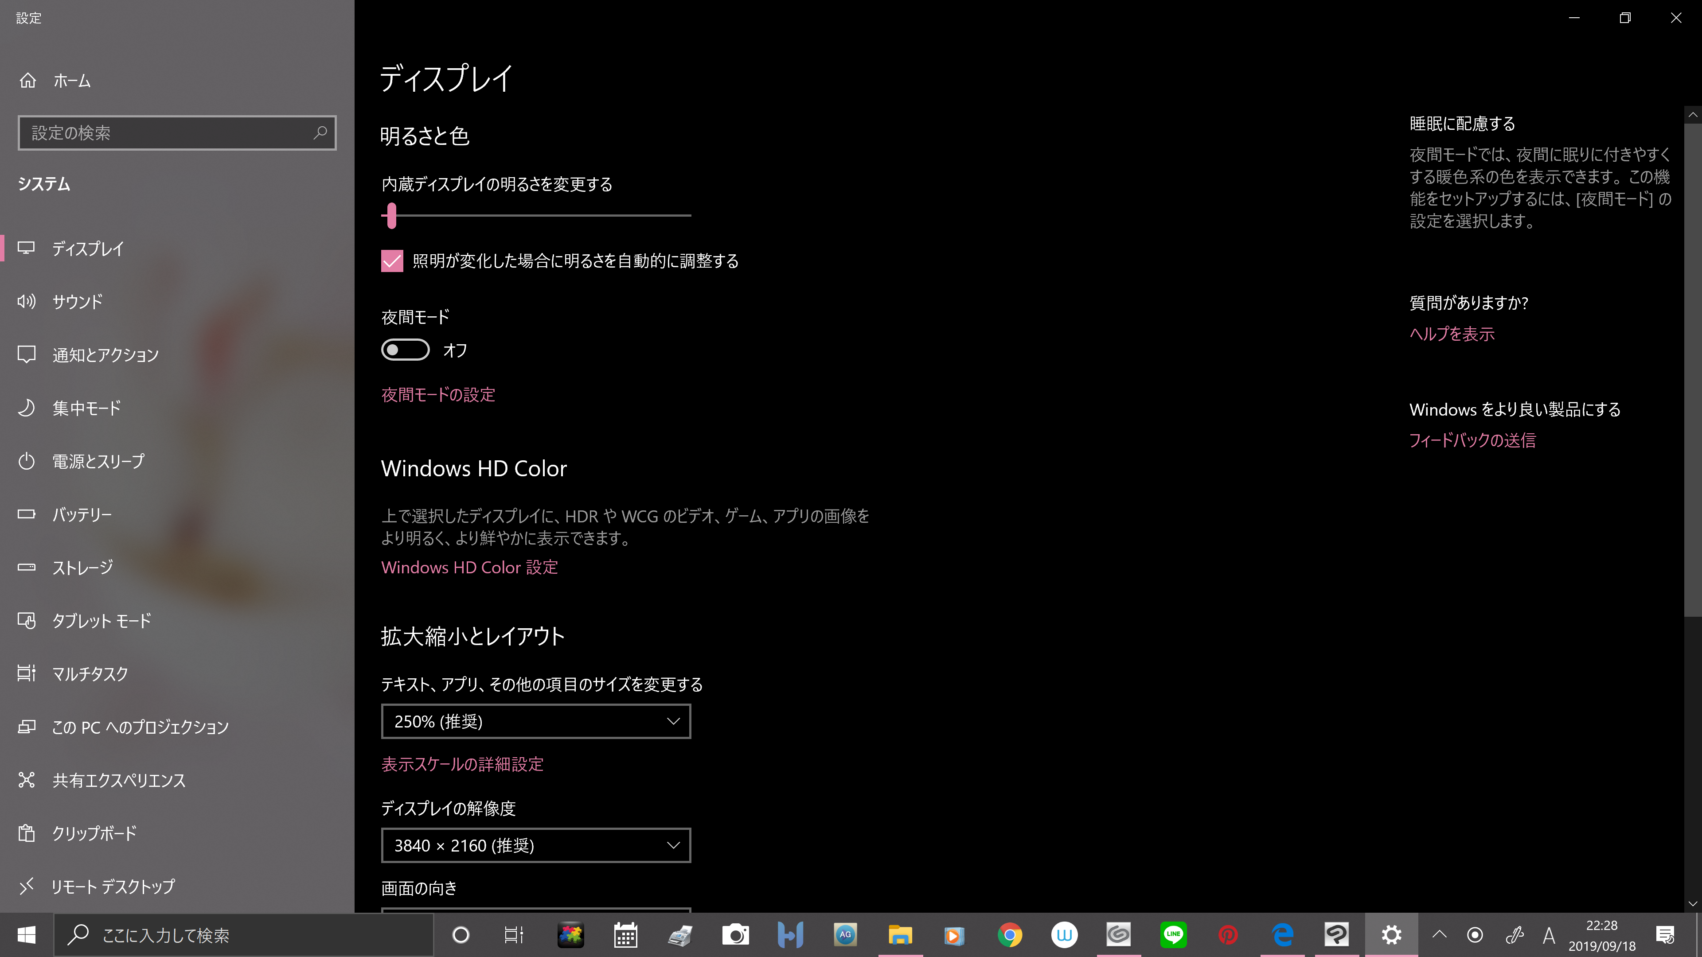The height and width of the screenshot is (957, 1702).
Task: Click the Task View icon in the taskbar
Action: point(514,934)
